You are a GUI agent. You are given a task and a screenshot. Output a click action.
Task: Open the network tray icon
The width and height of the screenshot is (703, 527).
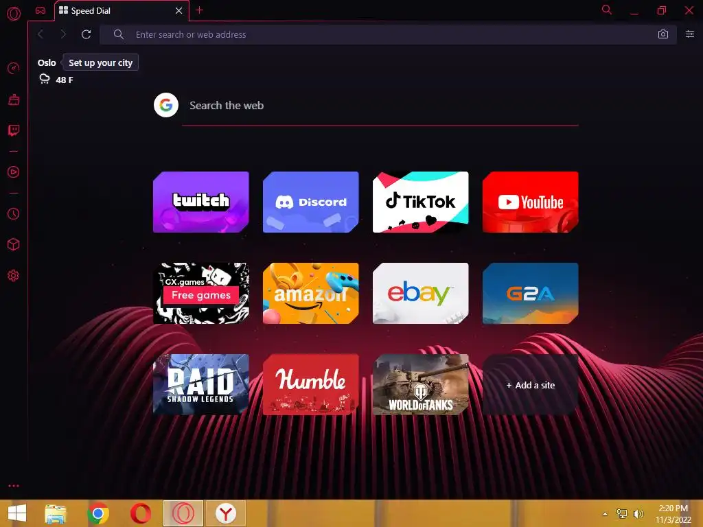pyautogui.click(x=622, y=514)
